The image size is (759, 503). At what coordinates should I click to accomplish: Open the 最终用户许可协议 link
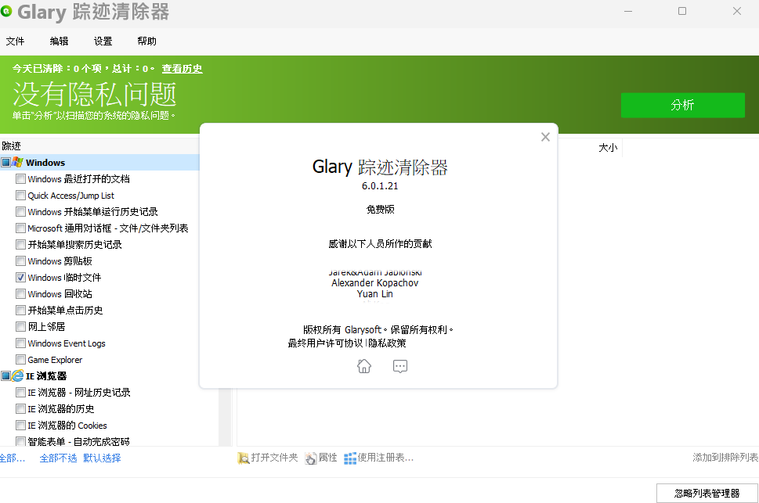[325, 343]
